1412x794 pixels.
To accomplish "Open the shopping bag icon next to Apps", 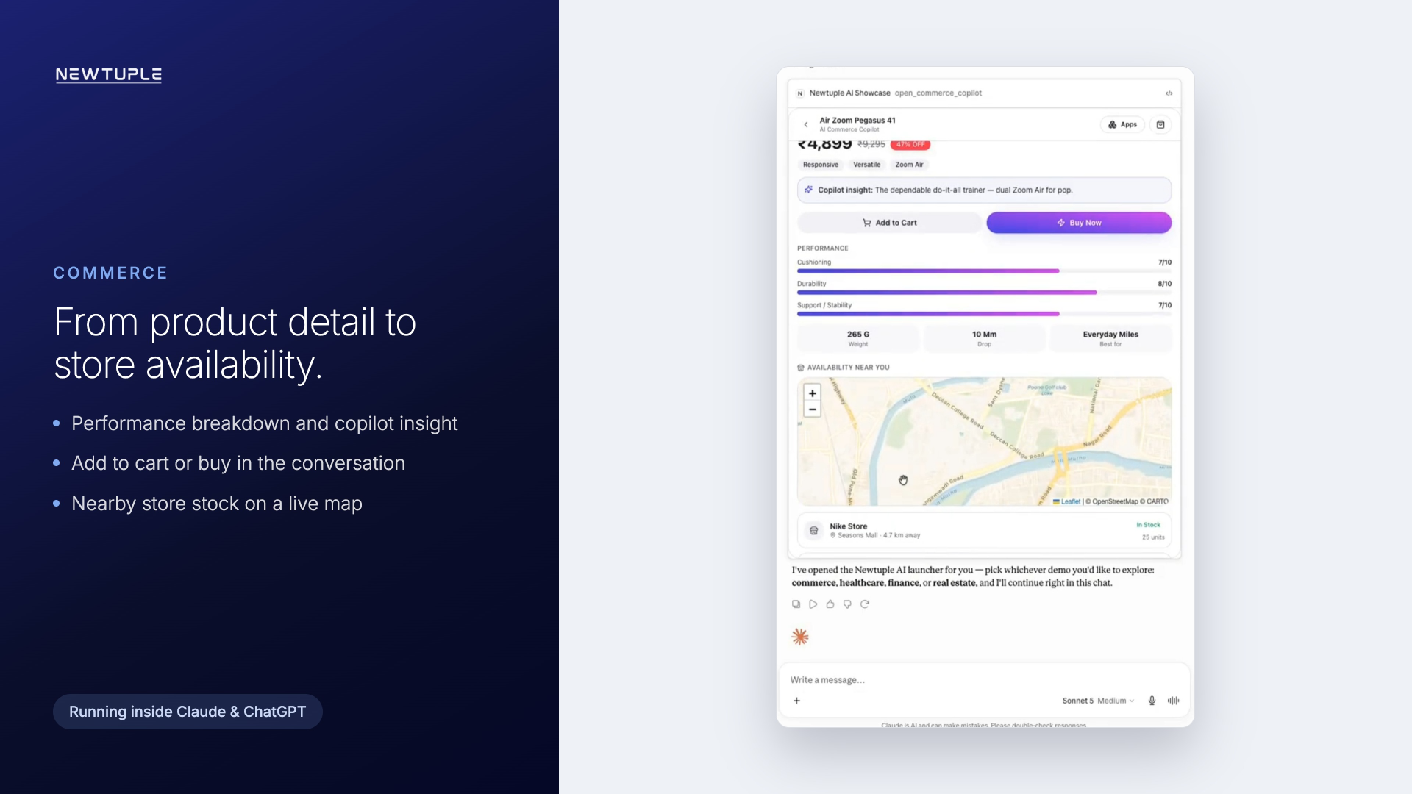I will point(1160,125).
